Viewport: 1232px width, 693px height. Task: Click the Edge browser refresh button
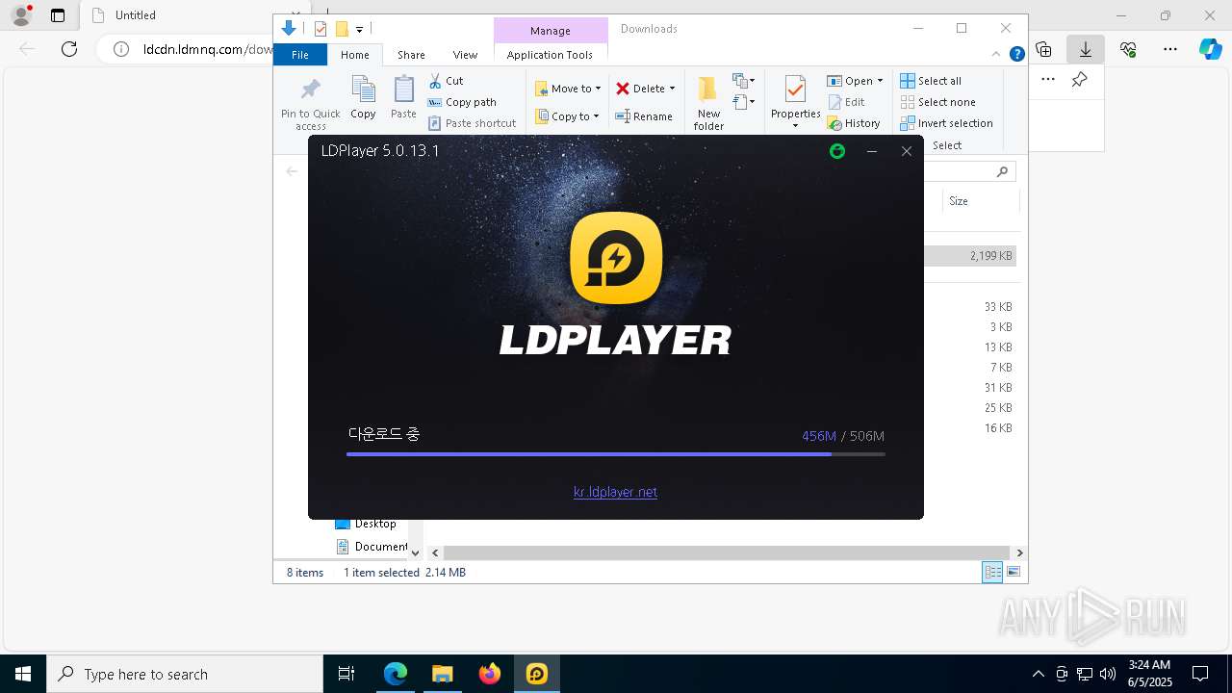point(69,49)
